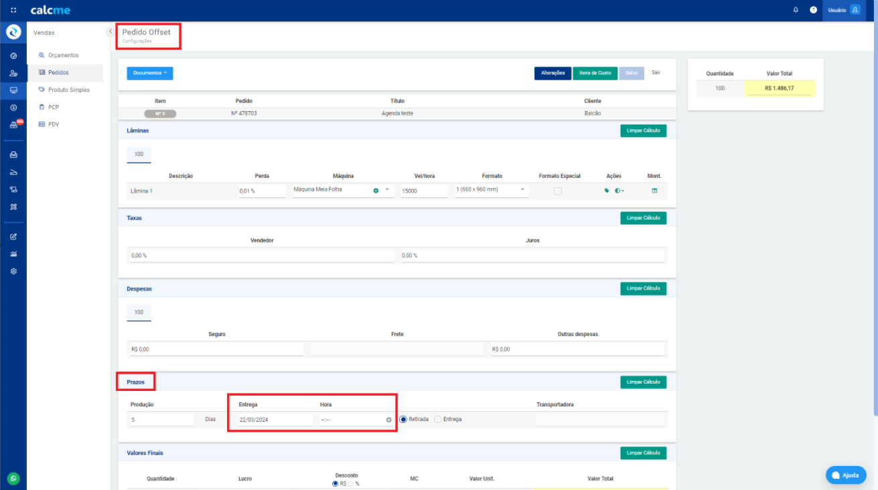The image size is (878, 490).
Task: Go to Orçamentos in Vendas menu
Action: [63, 55]
